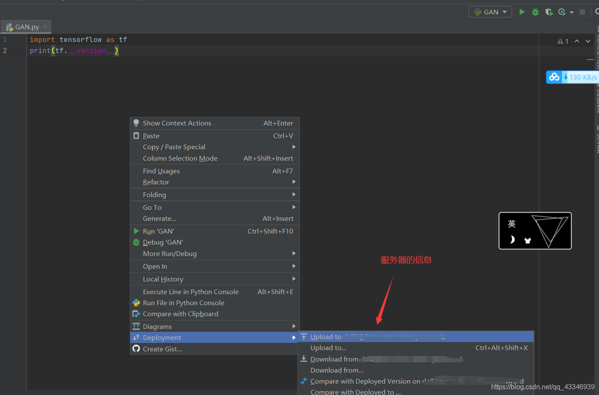Expand the Refactor submenu
This screenshot has height=395, width=599.
(215, 182)
